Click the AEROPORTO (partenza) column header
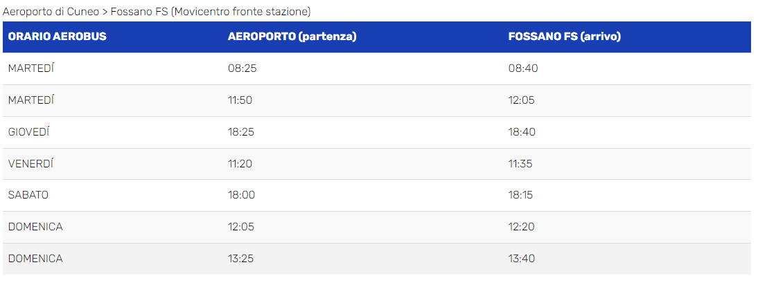The width and height of the screenshot is (776, 285). [292, 37]
